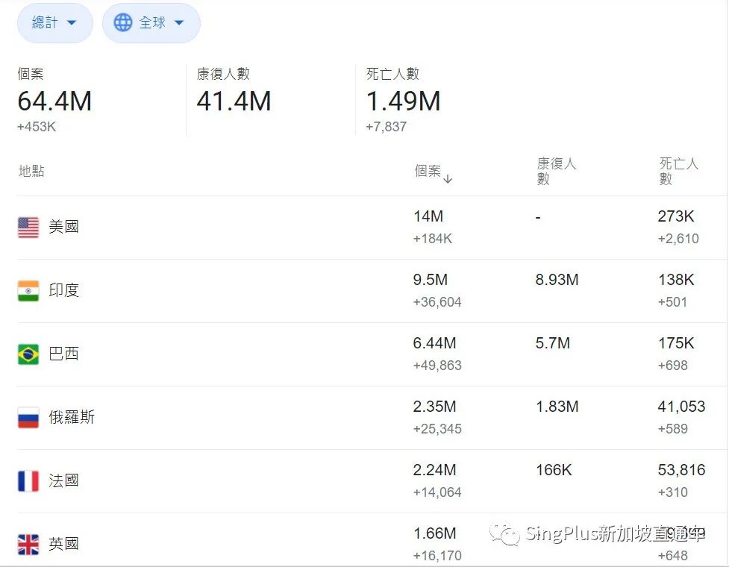This screenshot has height=567, width=729.
Task: Open the 總計 dropdown
Action: tap(54, 23)
